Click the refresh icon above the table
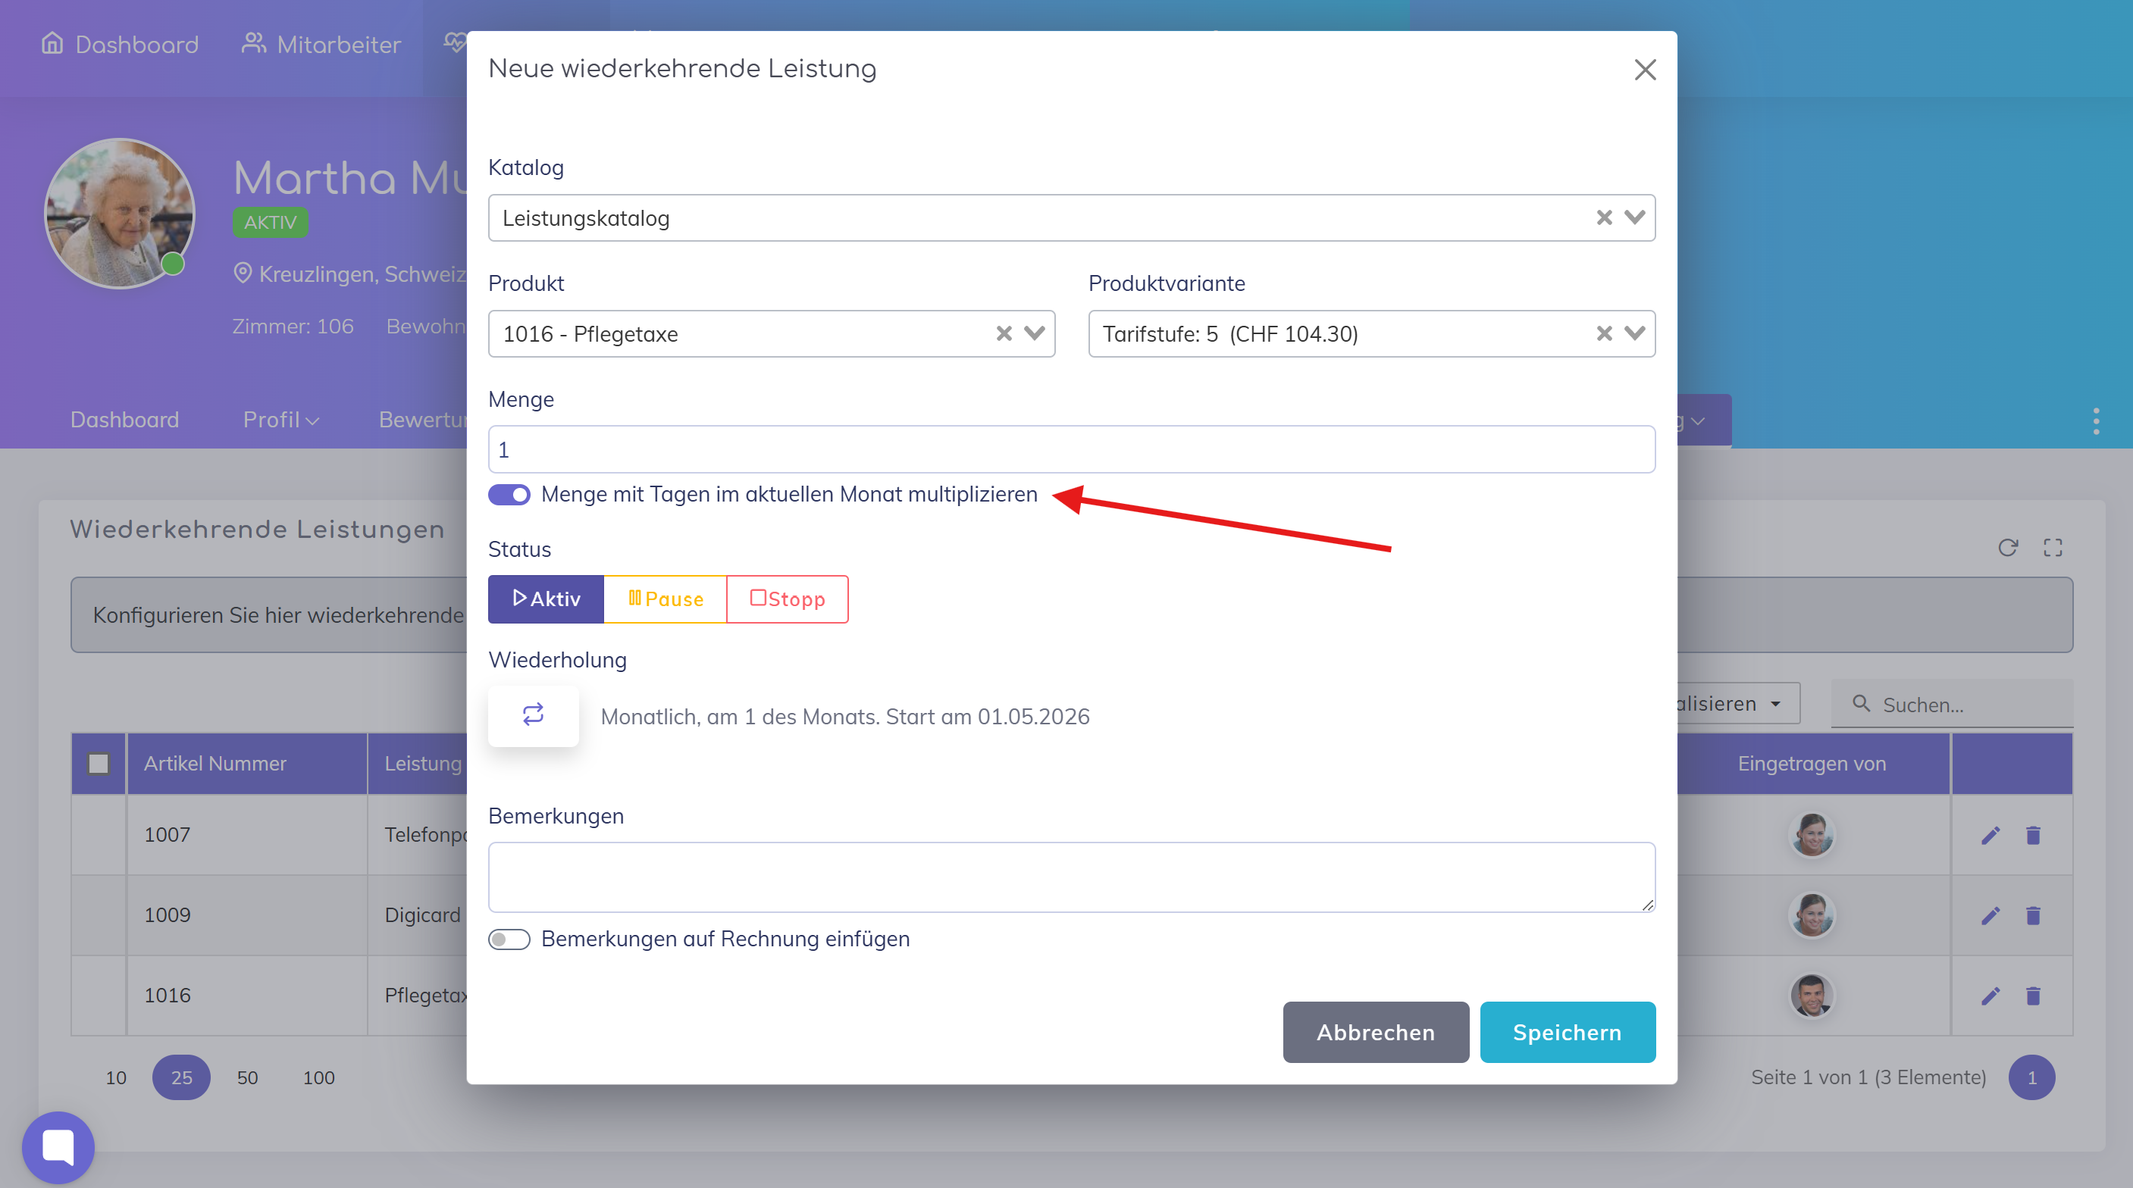Image resolution: width=2133 pixels, height=1188 pixels. pyautogui.click(x=2007, y=547)
